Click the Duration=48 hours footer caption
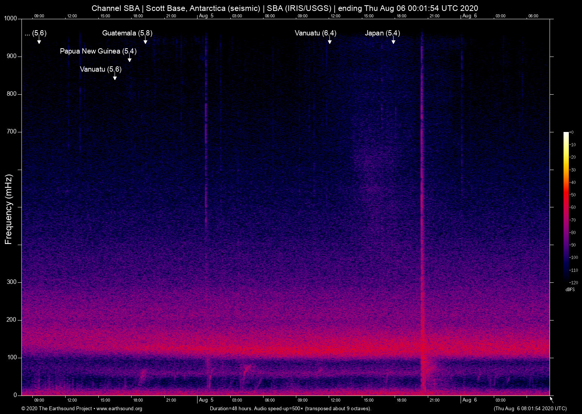582x414 pixels. [290, 409]
